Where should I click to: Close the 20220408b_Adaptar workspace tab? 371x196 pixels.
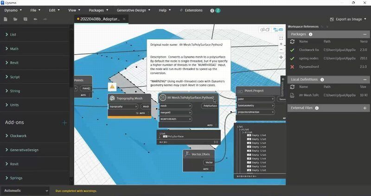coord(124,19)
